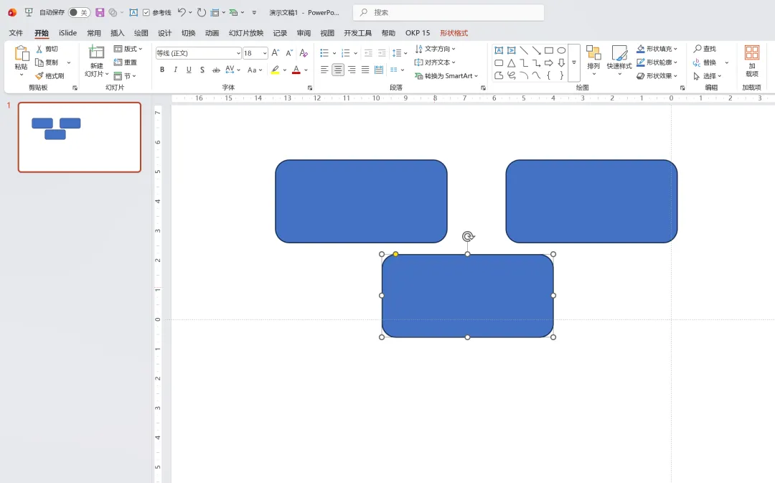This screenshot has height=483, width=775.
Task: Uncheck the guides (参考线) checkbox
Action: tap(146, 12)
